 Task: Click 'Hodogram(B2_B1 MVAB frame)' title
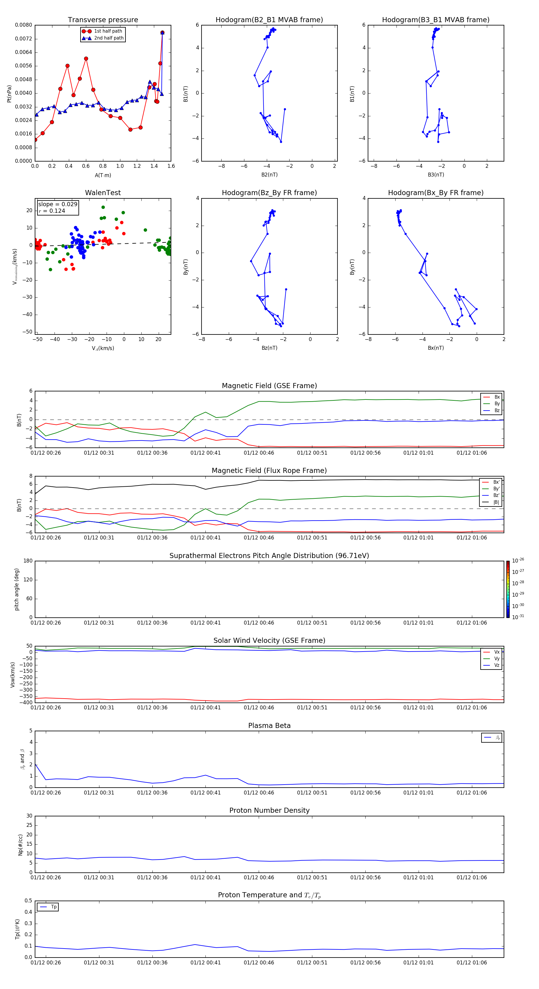pyautogui.click(x=269, y=20)
